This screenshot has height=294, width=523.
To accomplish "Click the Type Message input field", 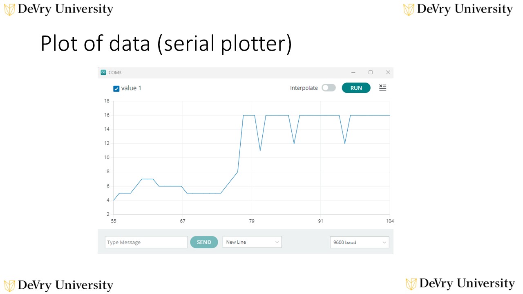I will click(x=146, y=242).
